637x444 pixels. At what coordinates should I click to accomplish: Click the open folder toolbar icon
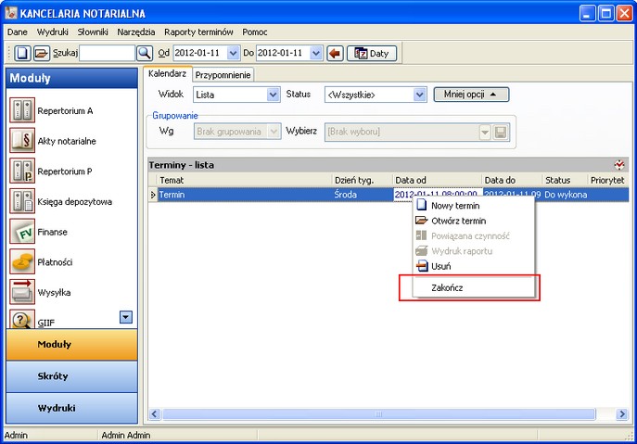(41, 54)
